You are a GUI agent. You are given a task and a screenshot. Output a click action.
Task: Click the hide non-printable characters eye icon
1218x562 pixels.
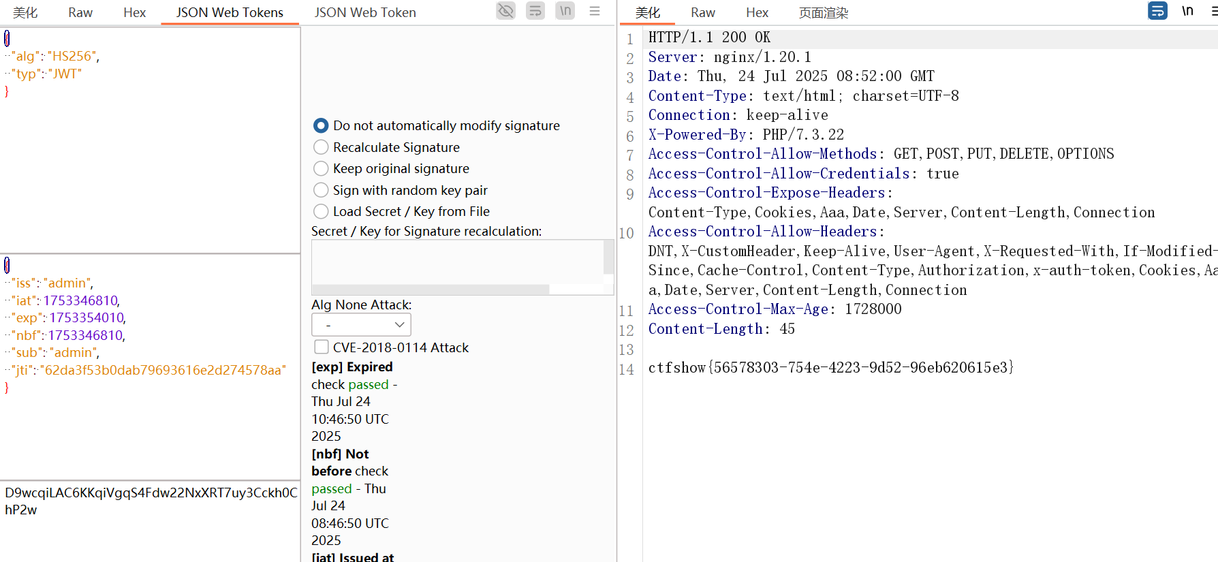point(505,11)
